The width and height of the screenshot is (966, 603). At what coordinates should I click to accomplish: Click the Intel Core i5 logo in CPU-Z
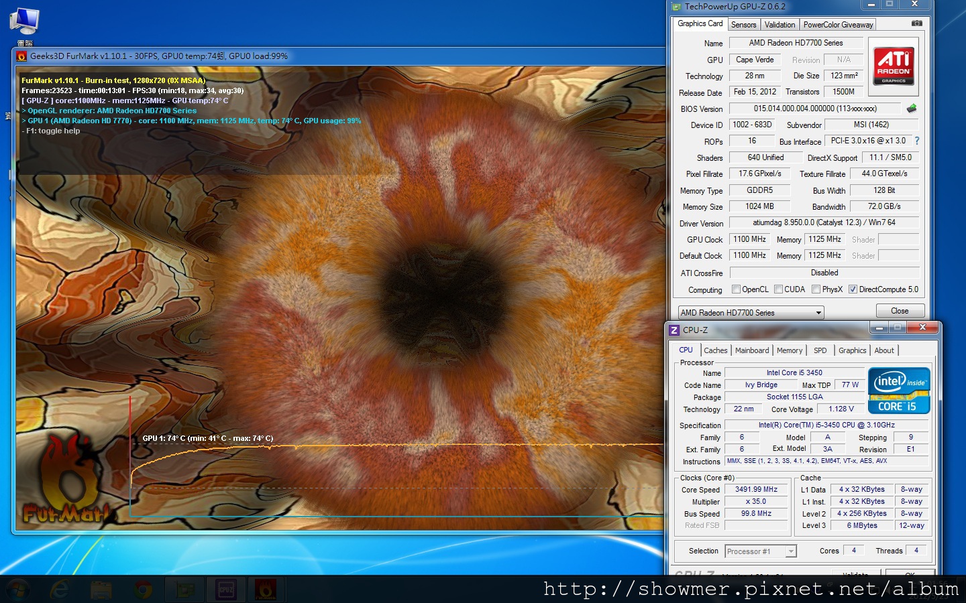pyautogui.click(x=899, y=390)
